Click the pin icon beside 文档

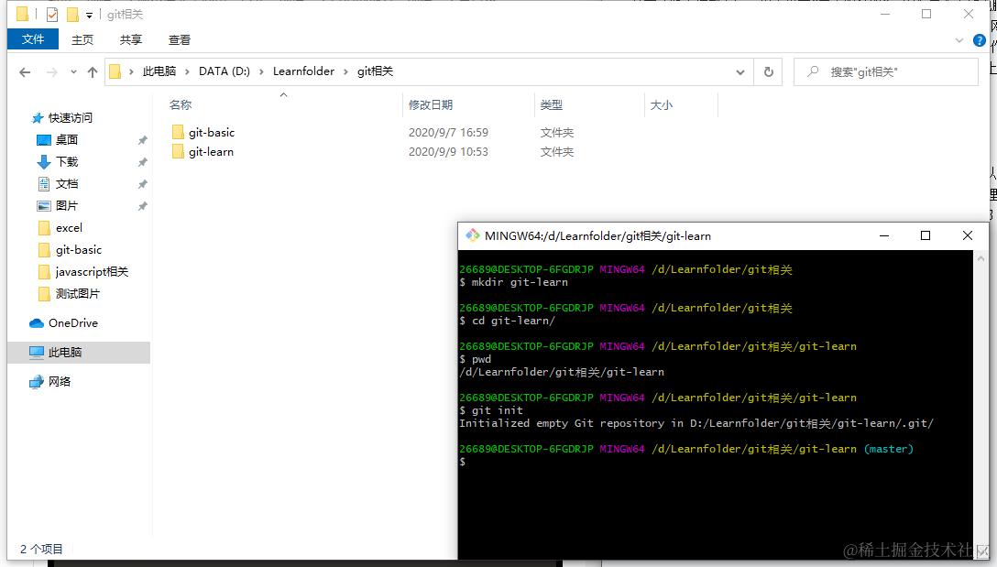pyautogui.click(x=142, y=184)
